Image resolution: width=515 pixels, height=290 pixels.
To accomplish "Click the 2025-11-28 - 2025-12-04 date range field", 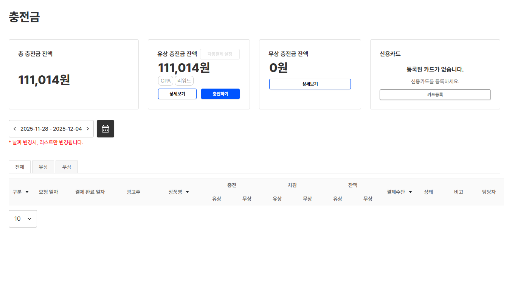I will coord(51,129).
